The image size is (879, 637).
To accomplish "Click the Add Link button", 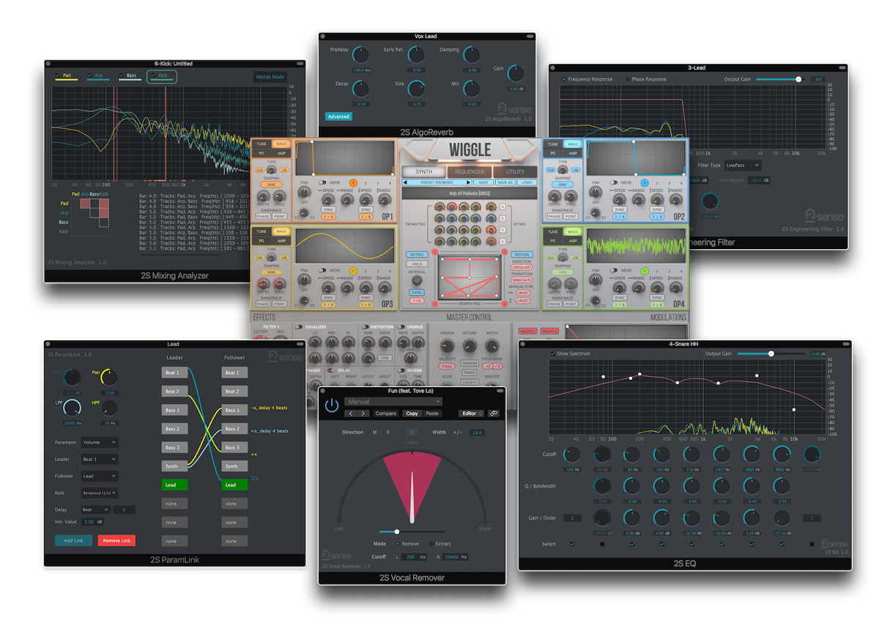I will point(73,540).
